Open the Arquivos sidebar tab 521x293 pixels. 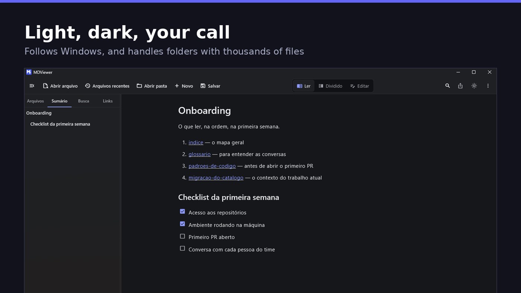pos(35,101)
